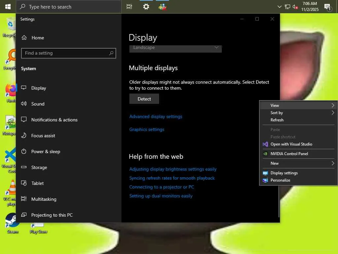Open Advanced display settings link
Screen dimensions: 338x254
pyautogui.click(x=156, y=117)
